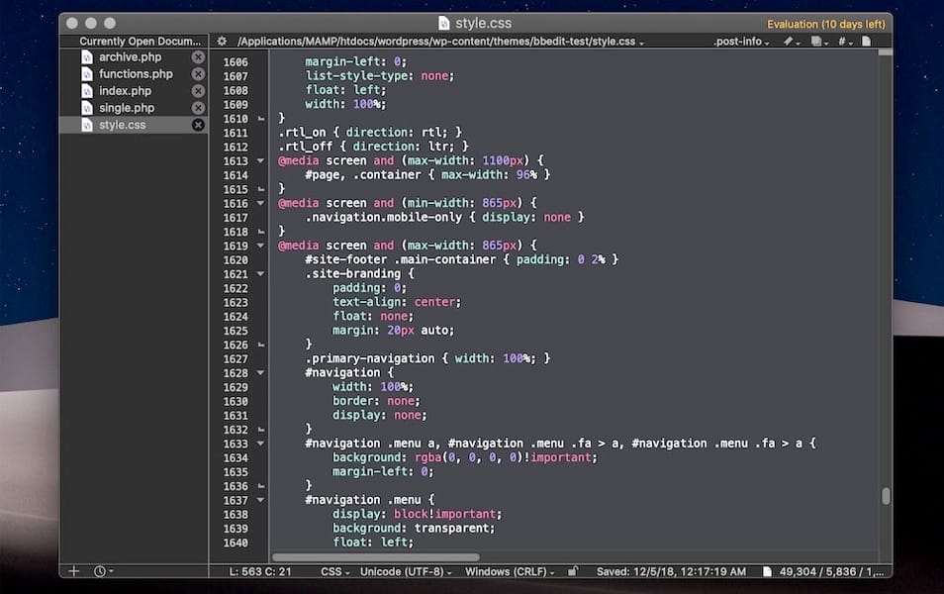Click the page icon beside the character count

pyautogui.click(x=768, y=571)
